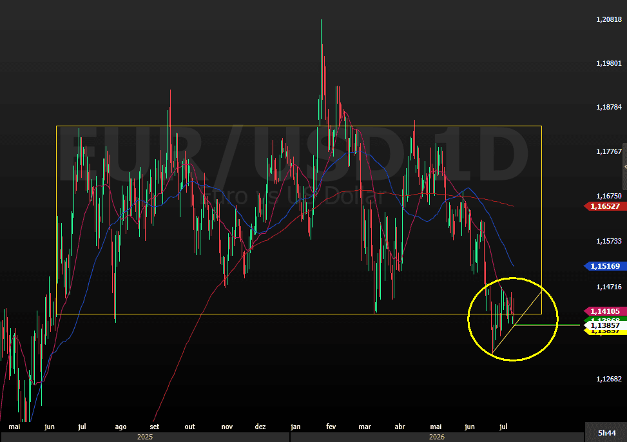
Task: Expand the collapsed side panel handle
Action: [625, 166]
